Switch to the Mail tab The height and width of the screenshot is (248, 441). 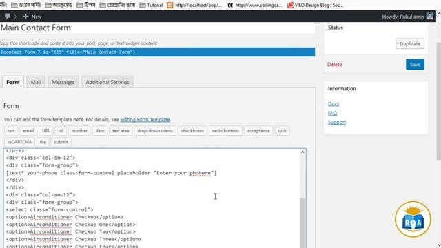[x=36, y=82]
